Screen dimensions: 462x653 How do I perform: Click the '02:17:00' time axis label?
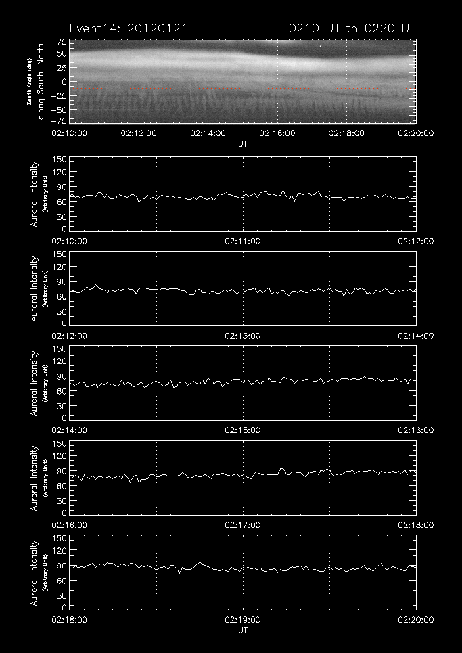tap(243, 524)
